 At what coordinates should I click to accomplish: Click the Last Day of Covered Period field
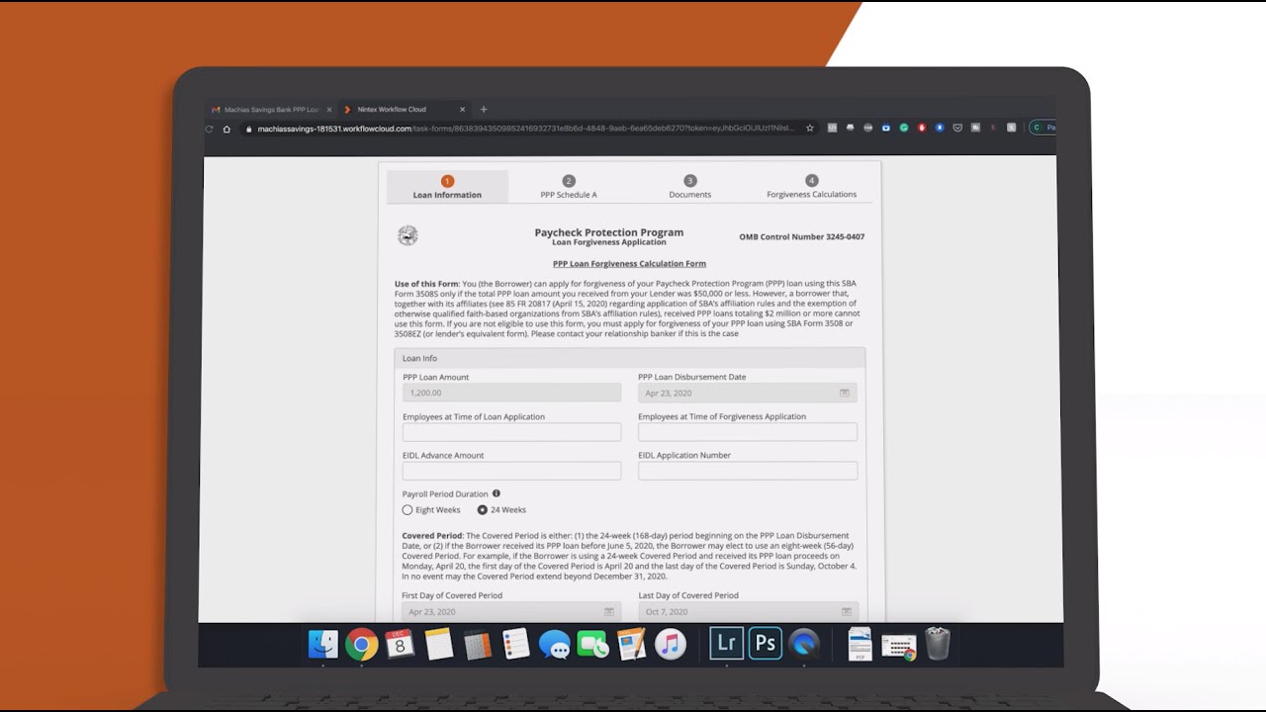click(748, 612)
